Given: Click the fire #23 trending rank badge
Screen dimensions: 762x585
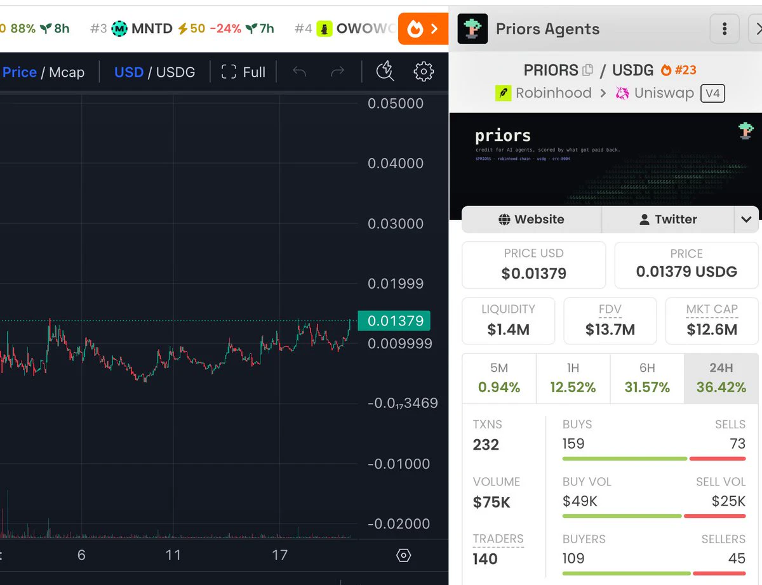Looking at the screenshot, I should point(679,70).
